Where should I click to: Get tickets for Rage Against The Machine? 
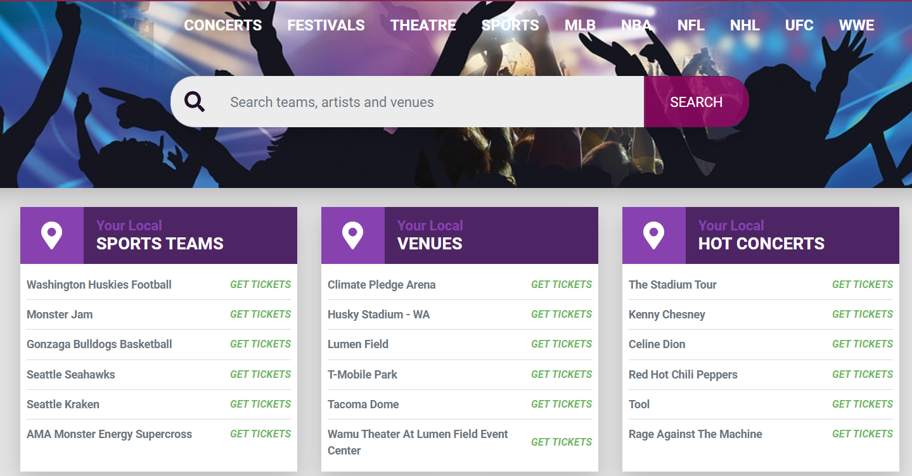(863, 434)
